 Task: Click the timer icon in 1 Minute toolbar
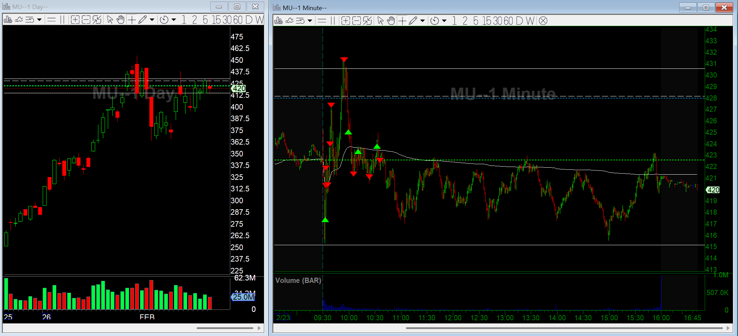click(x=435, y=21)
